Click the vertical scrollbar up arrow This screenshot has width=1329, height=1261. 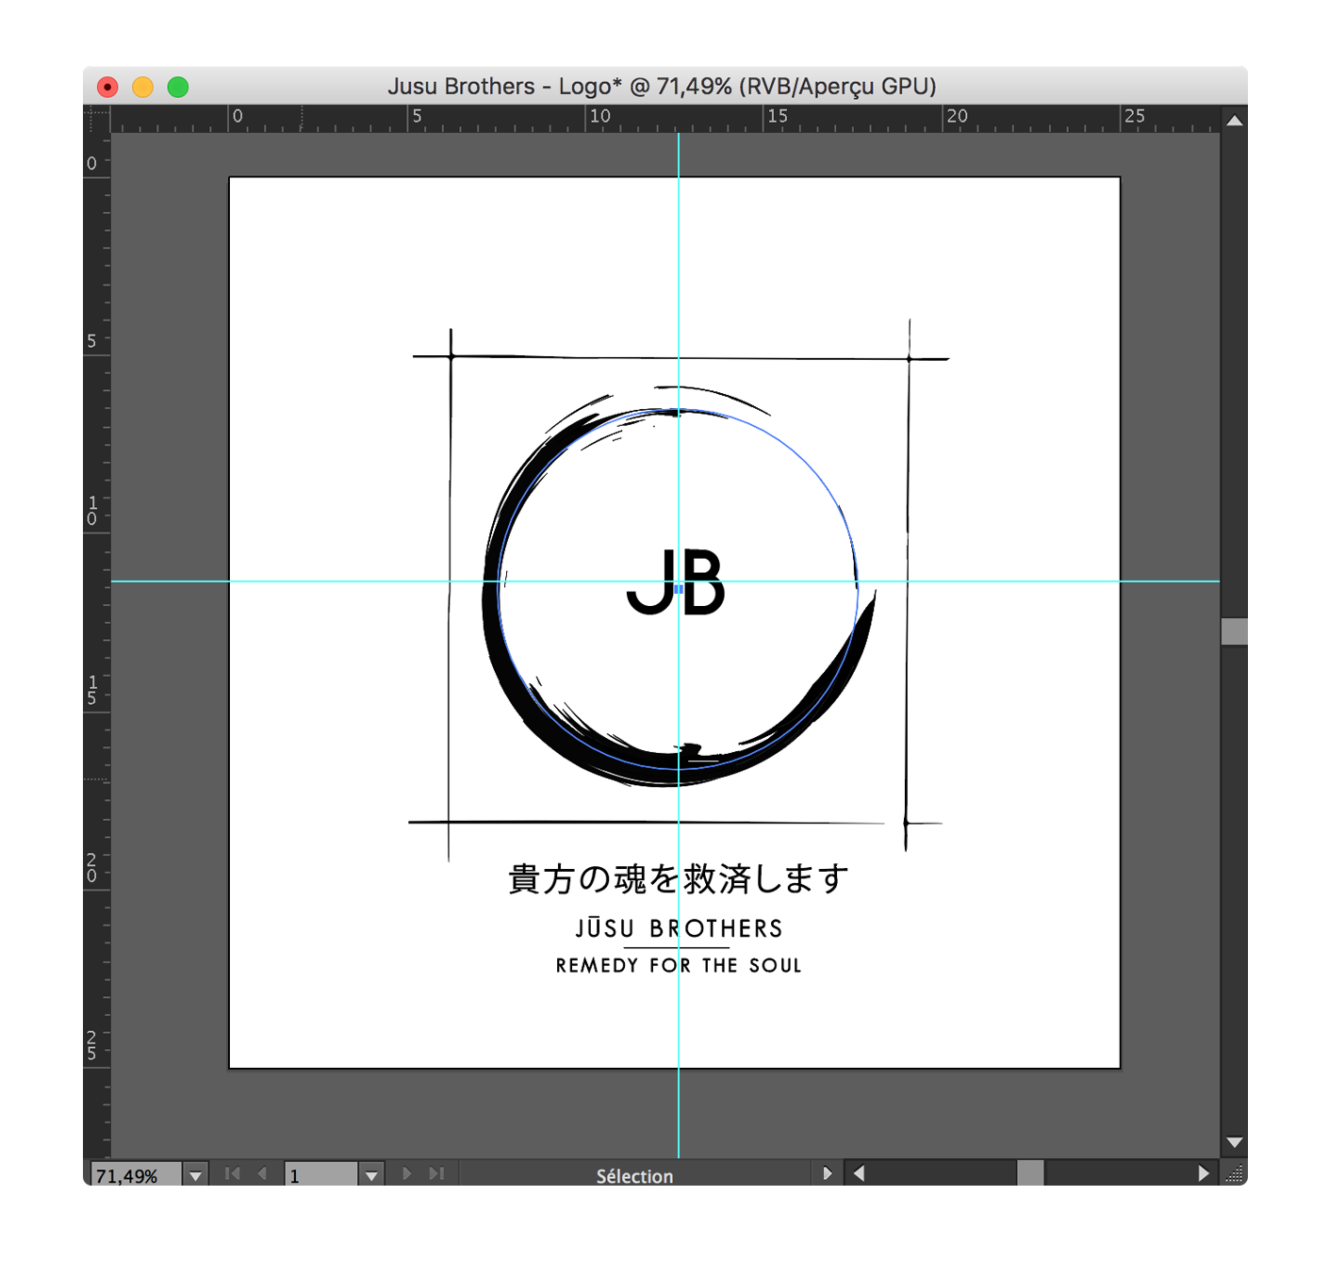point(1234,120)
